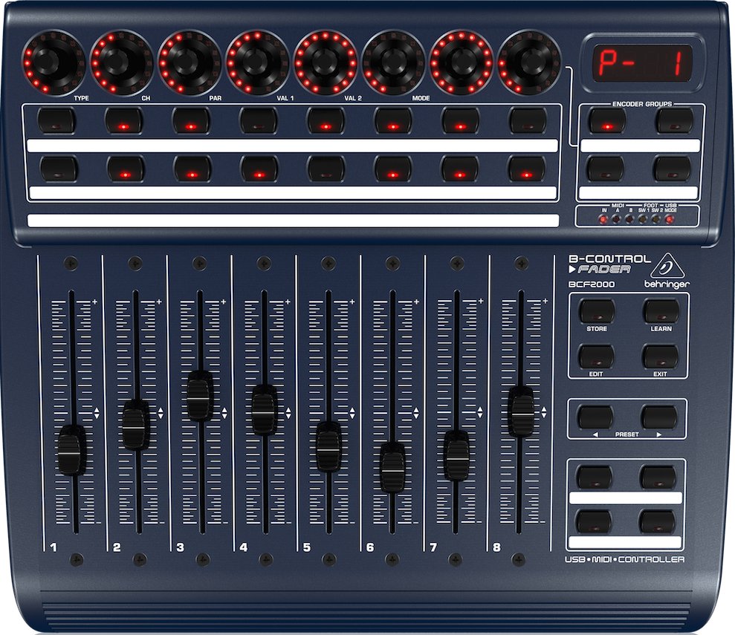The image size is (735, 635).
Task: Tap the first button in the lower key row
Action: coord(59,169)
